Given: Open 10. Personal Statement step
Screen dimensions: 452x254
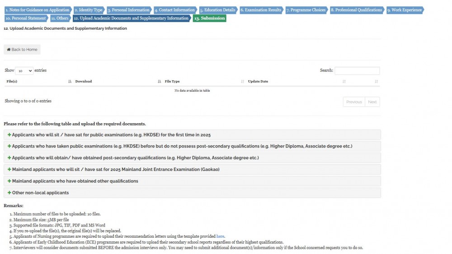Looking at the screenshot, I should click(26, 18).
